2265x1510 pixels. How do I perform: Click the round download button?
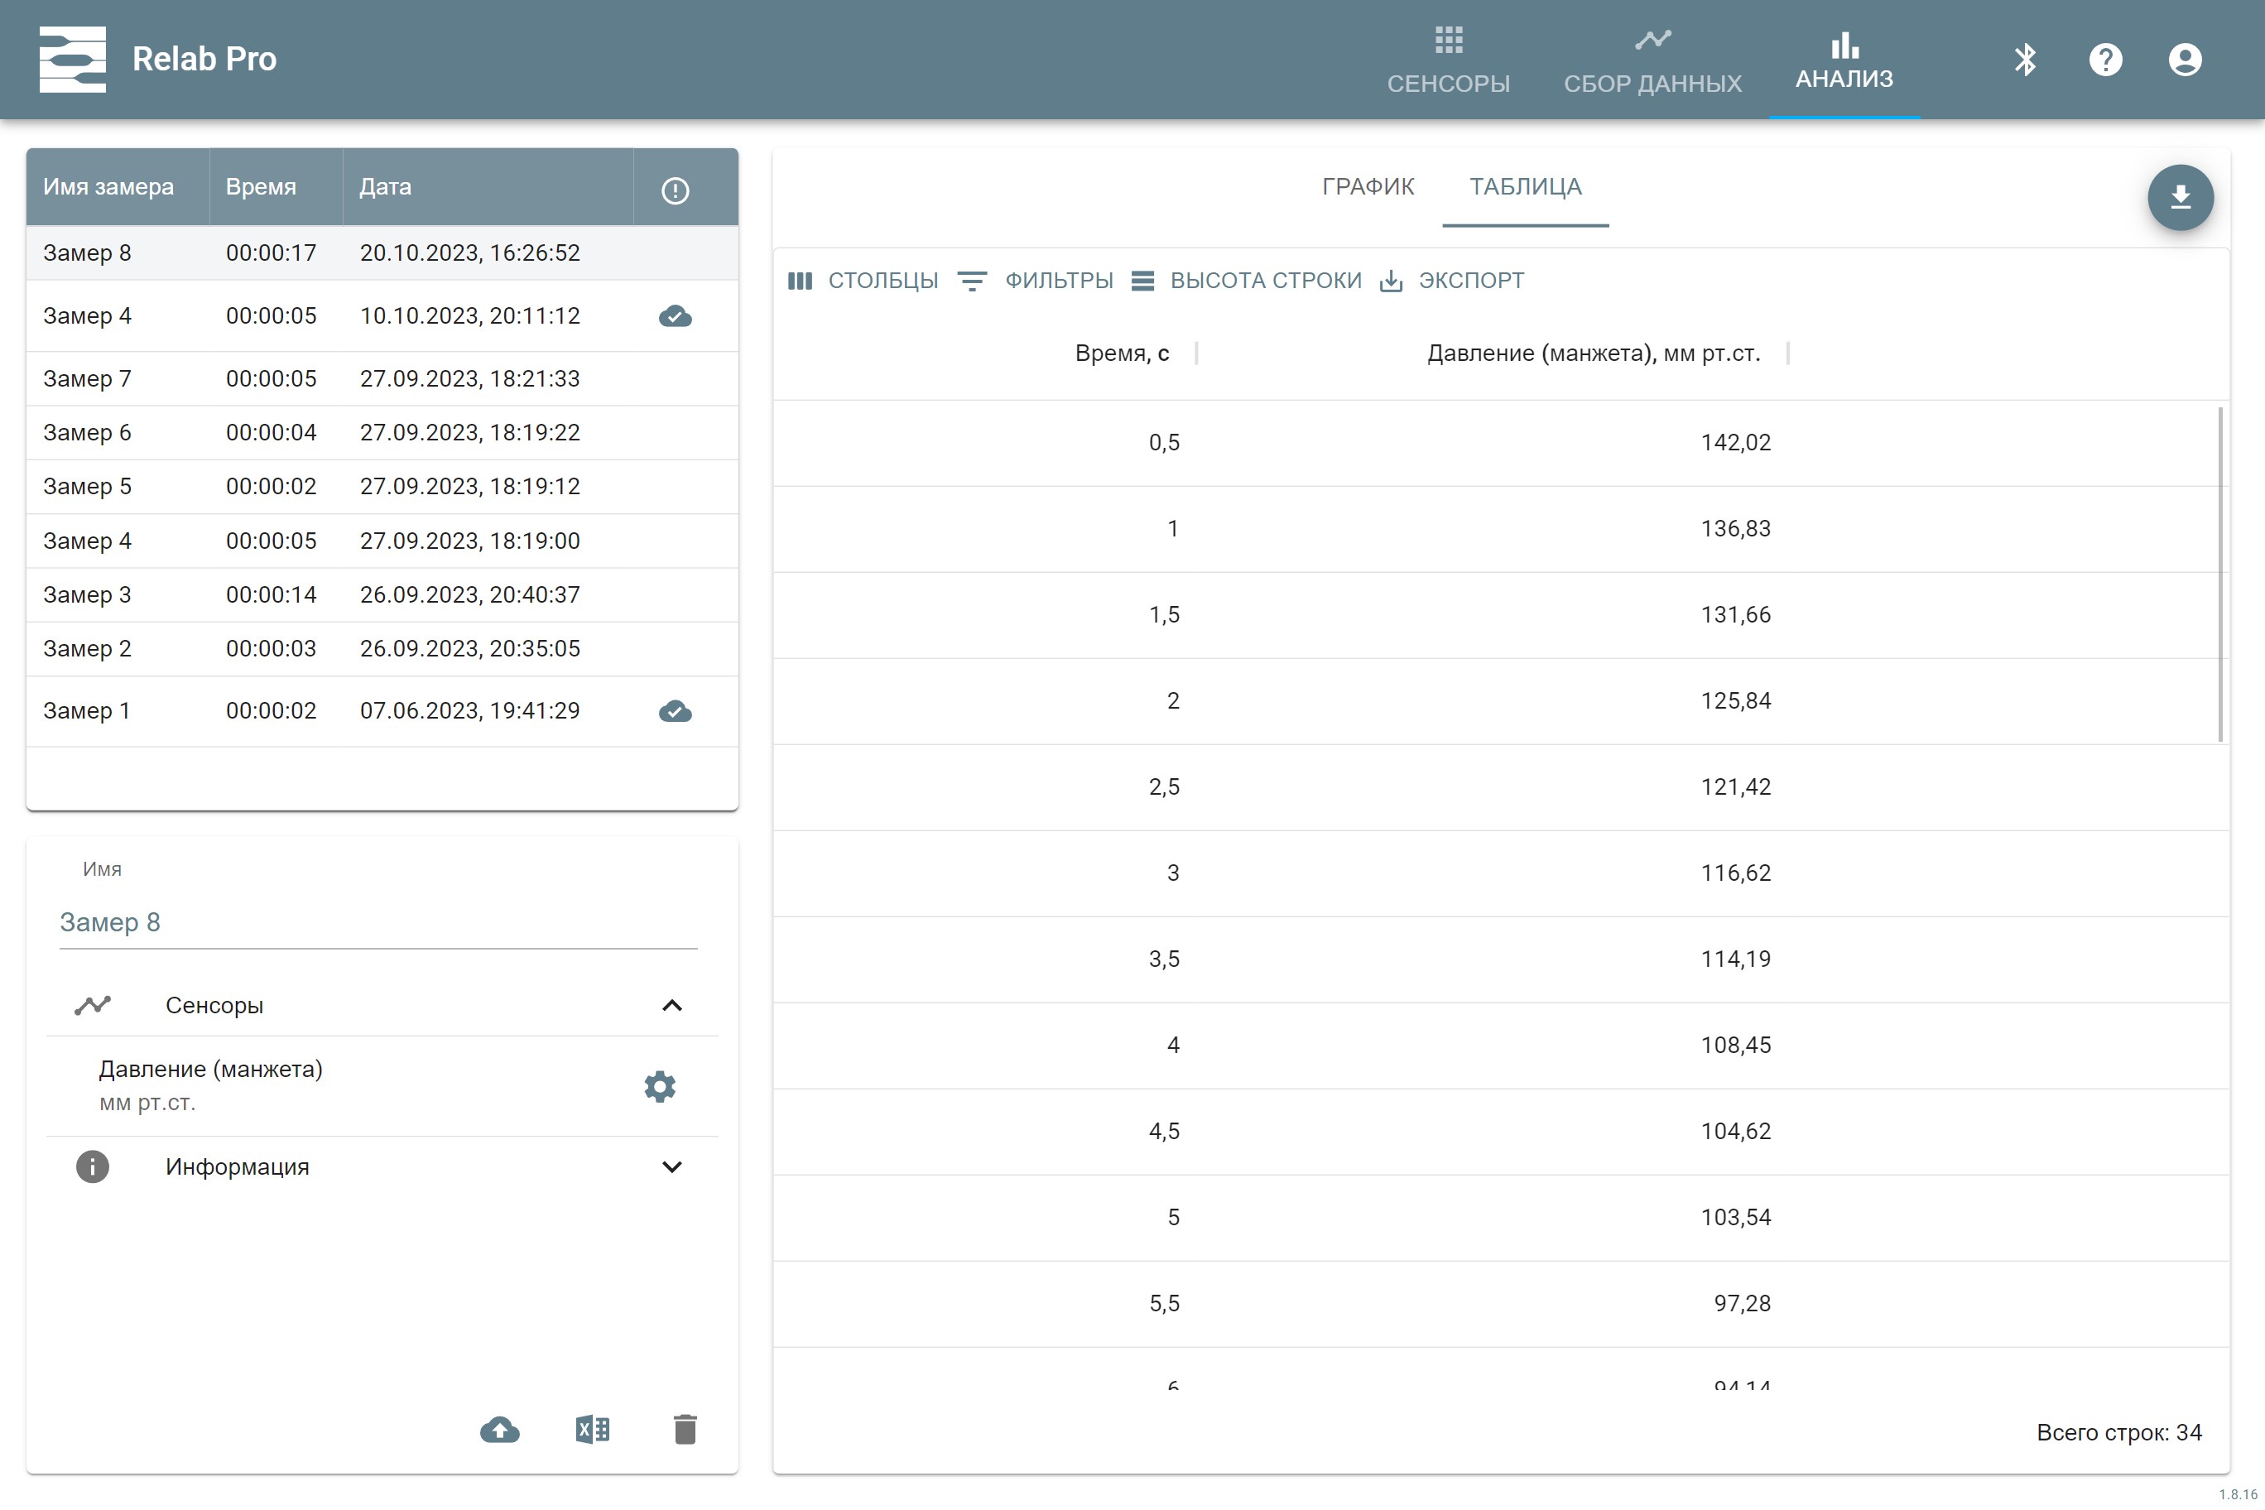(x=2181, y=197)
